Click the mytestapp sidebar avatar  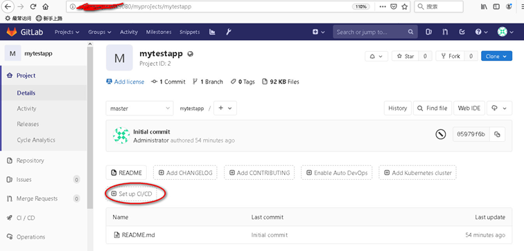pyautogui.click(x=12, y=53)
